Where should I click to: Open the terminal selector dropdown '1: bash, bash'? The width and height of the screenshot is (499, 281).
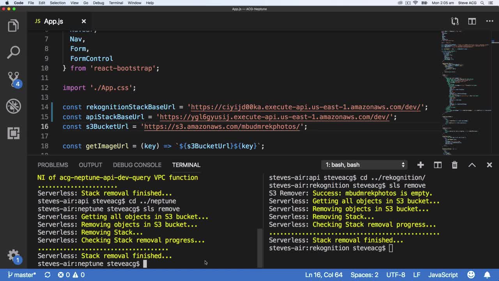click(364, 165)
